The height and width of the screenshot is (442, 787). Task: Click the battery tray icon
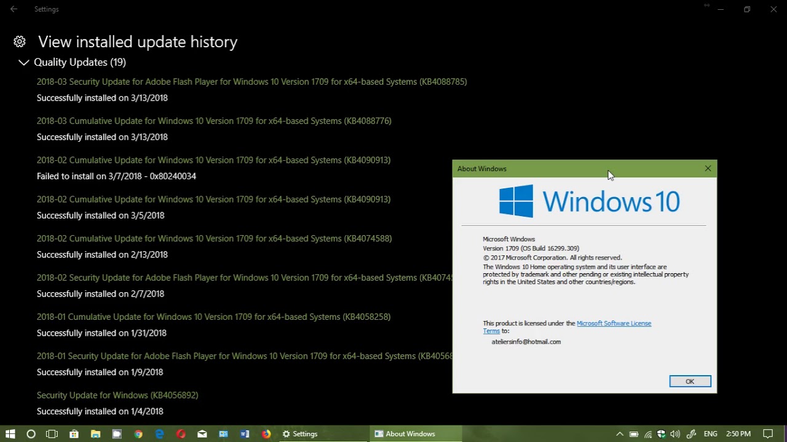(634, 434)
